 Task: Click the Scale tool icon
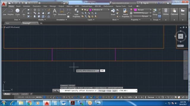click(39, 16)
